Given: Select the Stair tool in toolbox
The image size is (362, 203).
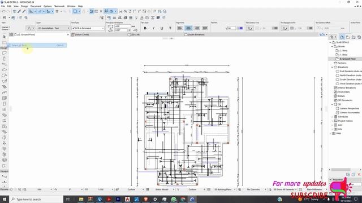Looking at the screenshot, I should (x=4, y=87).
